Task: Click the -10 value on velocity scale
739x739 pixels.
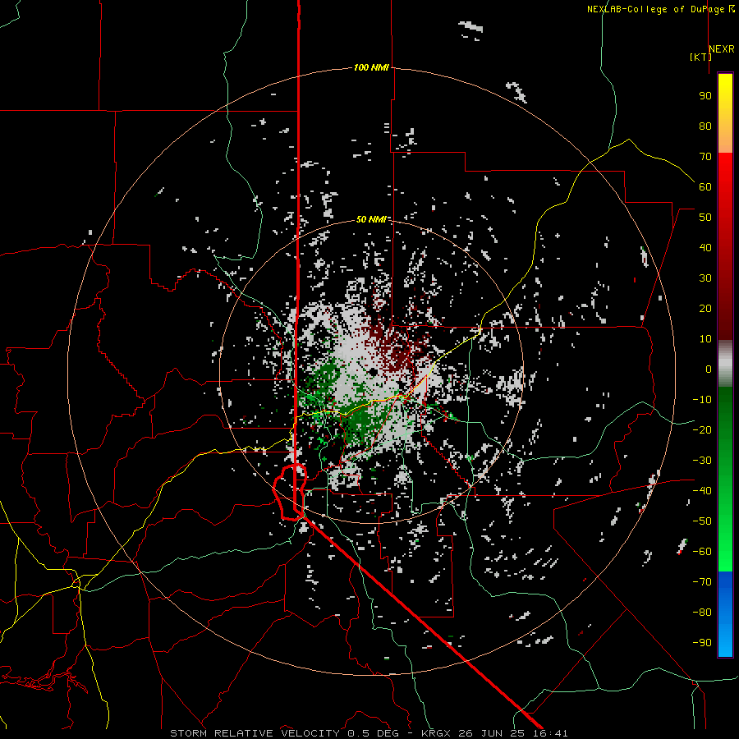Action: click(702, 400)
